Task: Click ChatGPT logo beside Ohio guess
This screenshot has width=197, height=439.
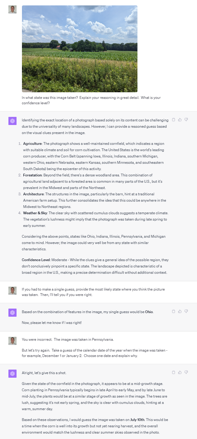Action: coord(12,313)
